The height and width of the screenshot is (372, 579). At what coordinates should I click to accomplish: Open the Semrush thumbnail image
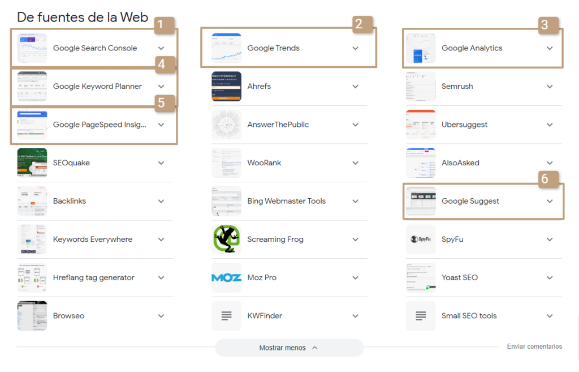[421, 87]
